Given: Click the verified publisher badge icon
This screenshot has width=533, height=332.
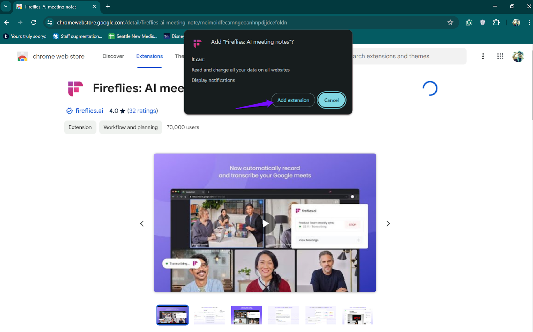Looking at the screenshot, I should click(x=70, y=111).
